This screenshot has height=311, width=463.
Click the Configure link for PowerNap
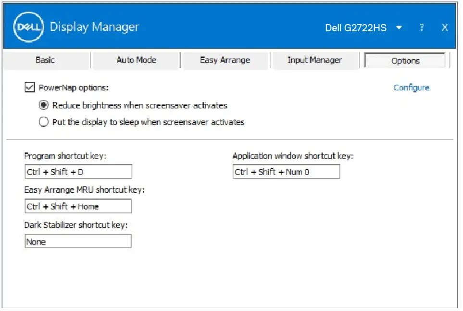411,87
